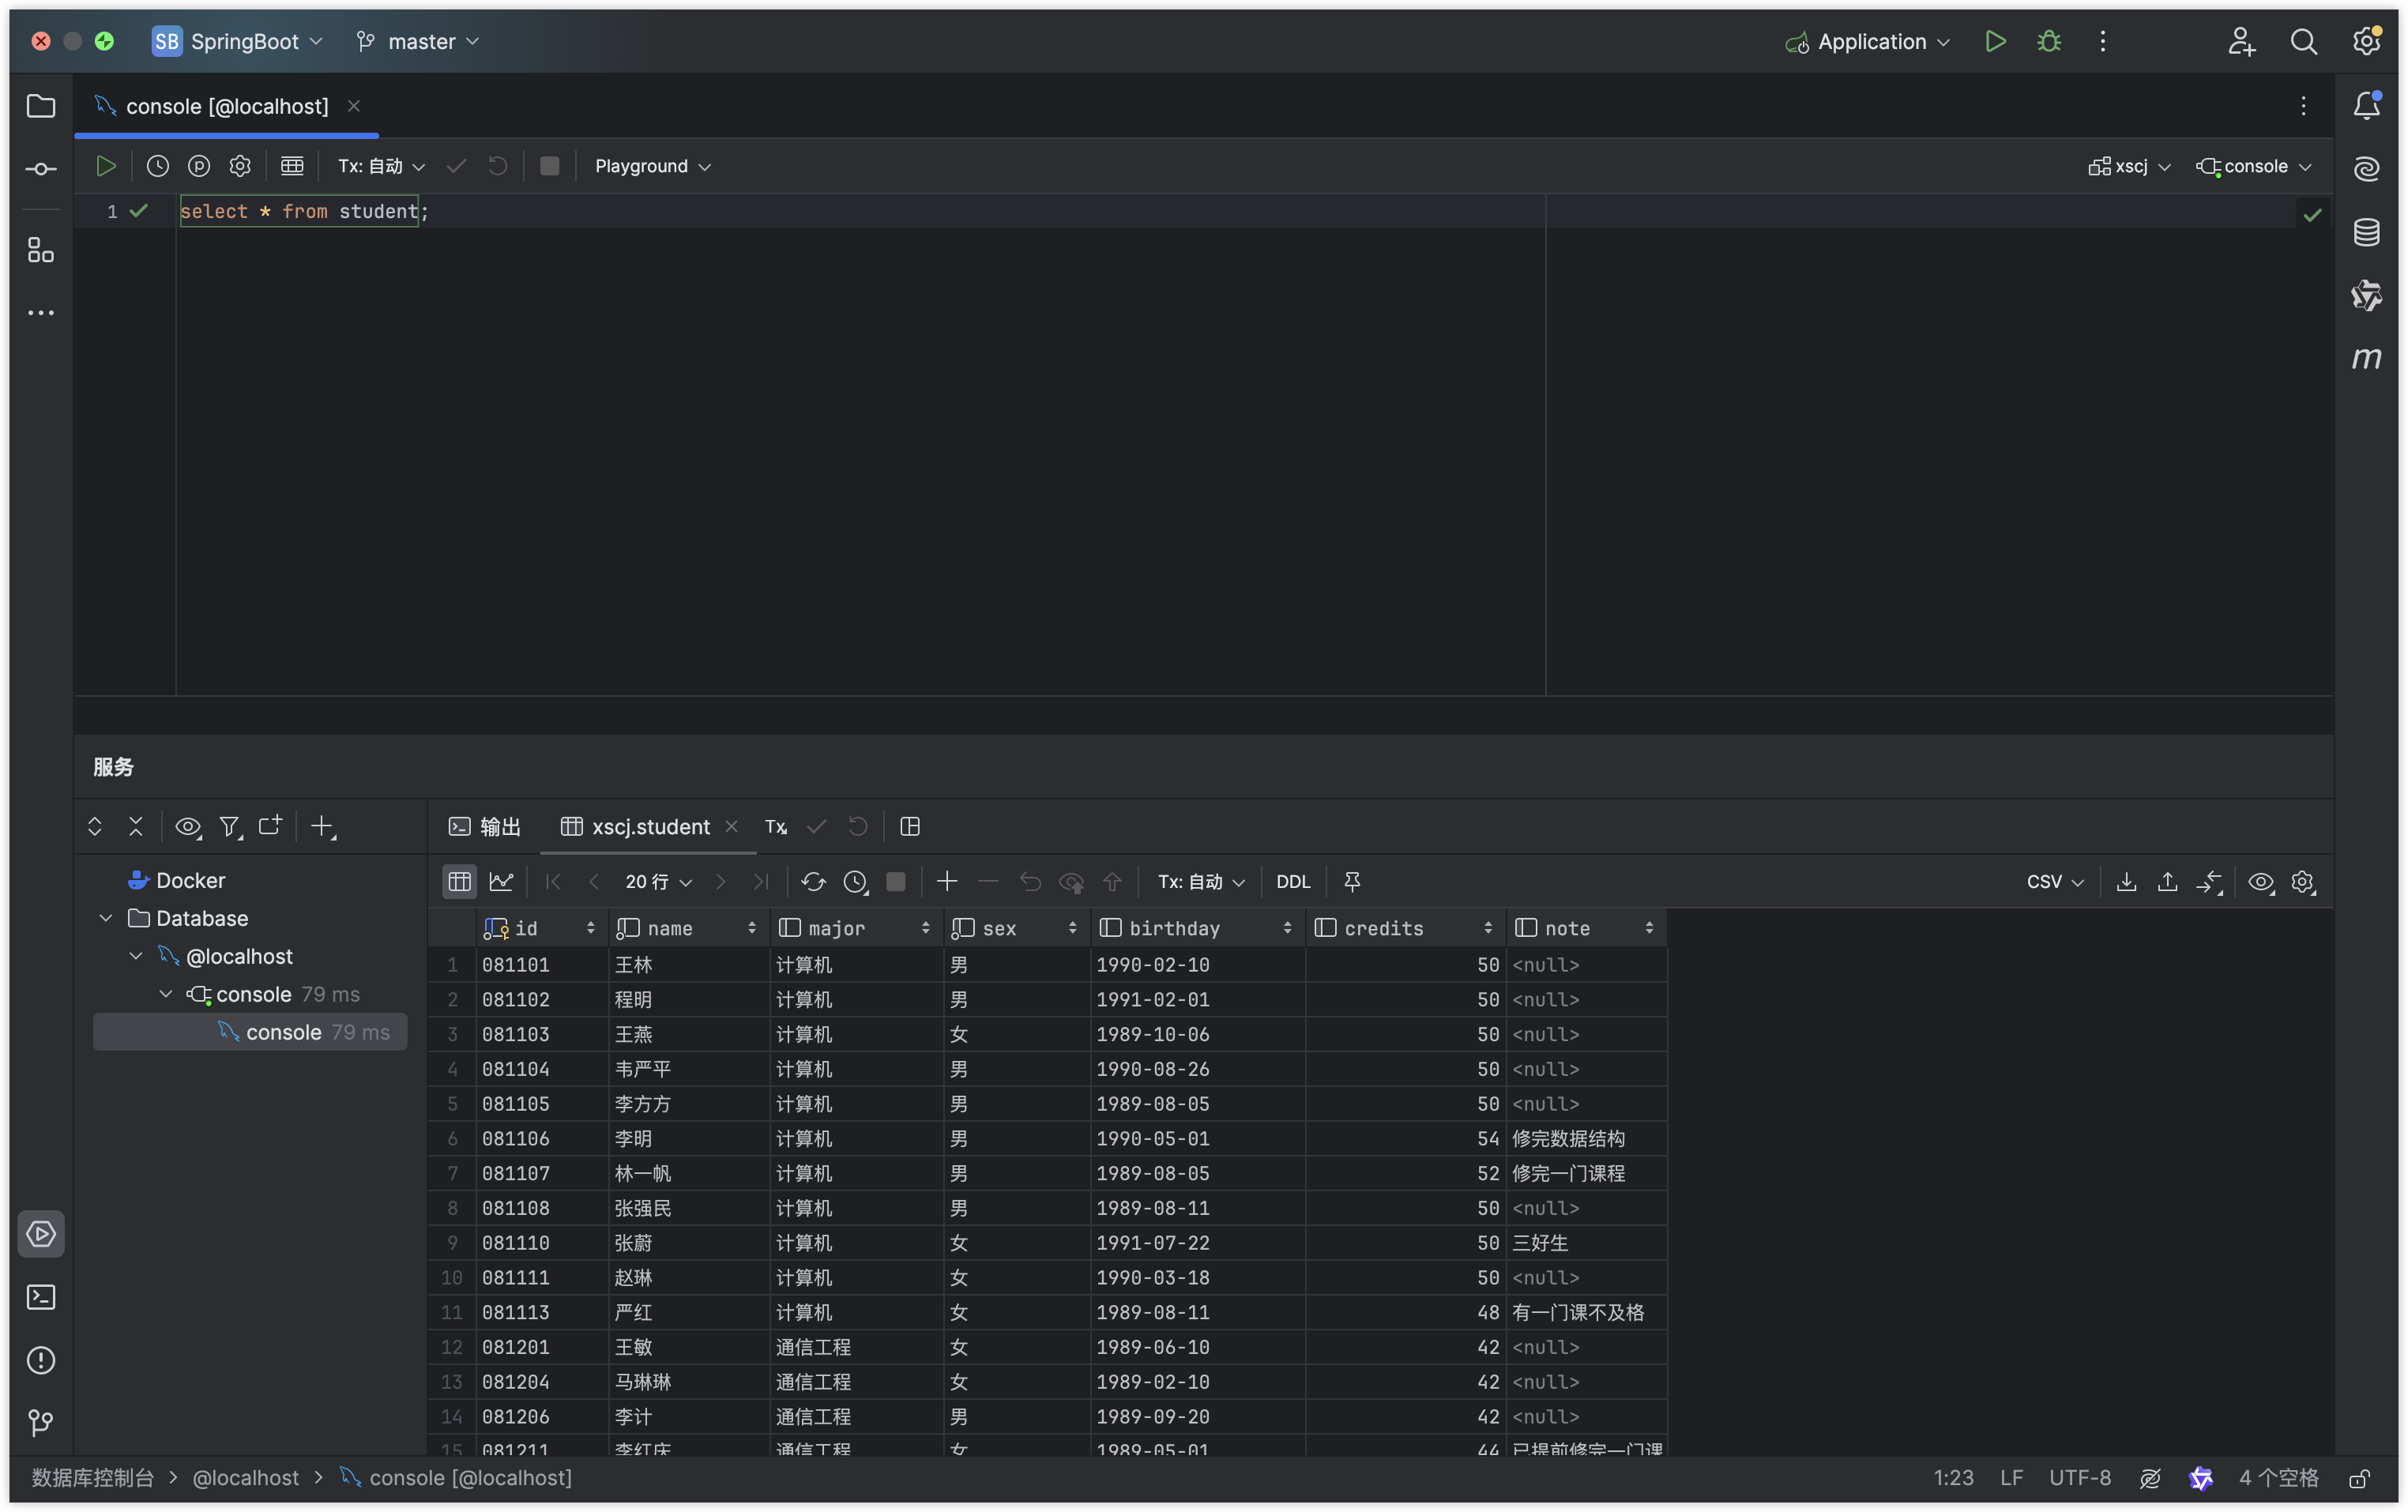The image size is (2408, 1512).
Task: Pin the xscj.student result tab
Action: [x=1352, y=882]
